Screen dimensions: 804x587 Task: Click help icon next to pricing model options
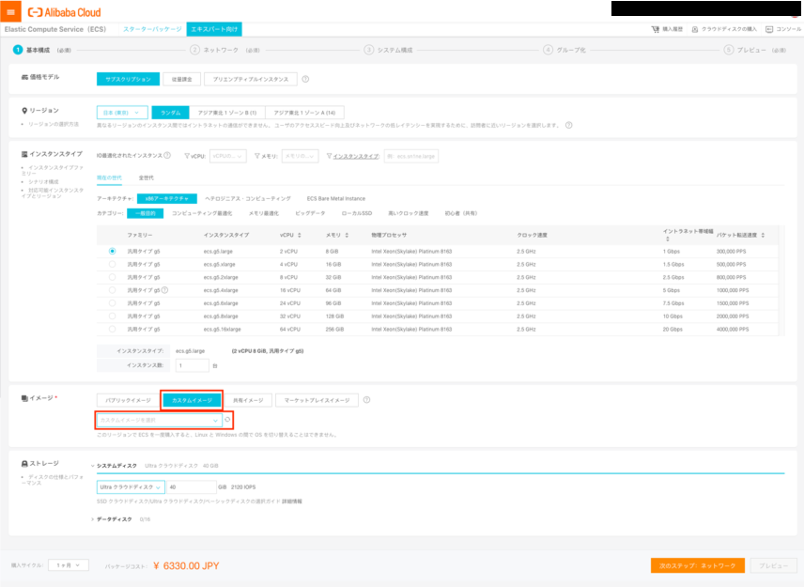click(x=305, y=79)
